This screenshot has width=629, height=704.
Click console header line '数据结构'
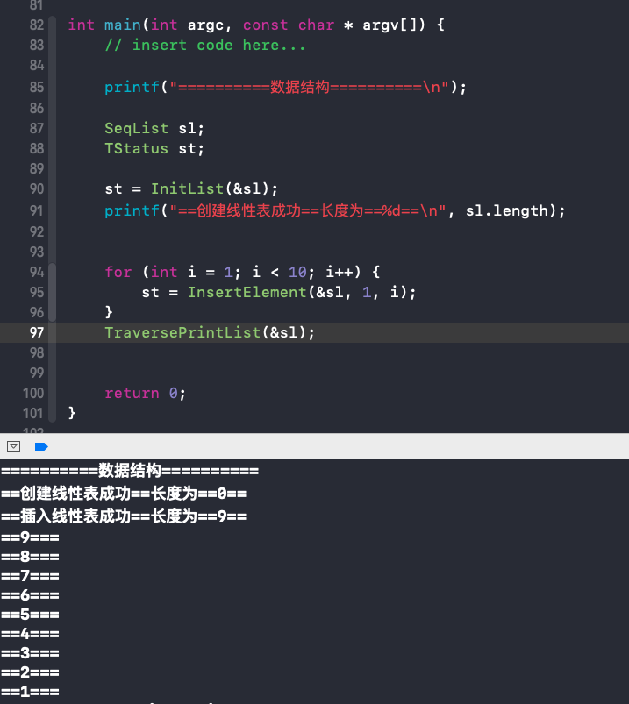[x=130, y=471]
